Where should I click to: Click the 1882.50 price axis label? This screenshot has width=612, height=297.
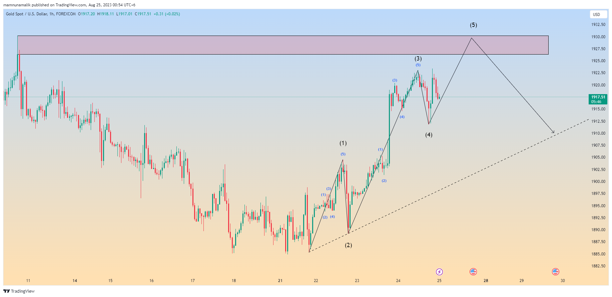598,266
